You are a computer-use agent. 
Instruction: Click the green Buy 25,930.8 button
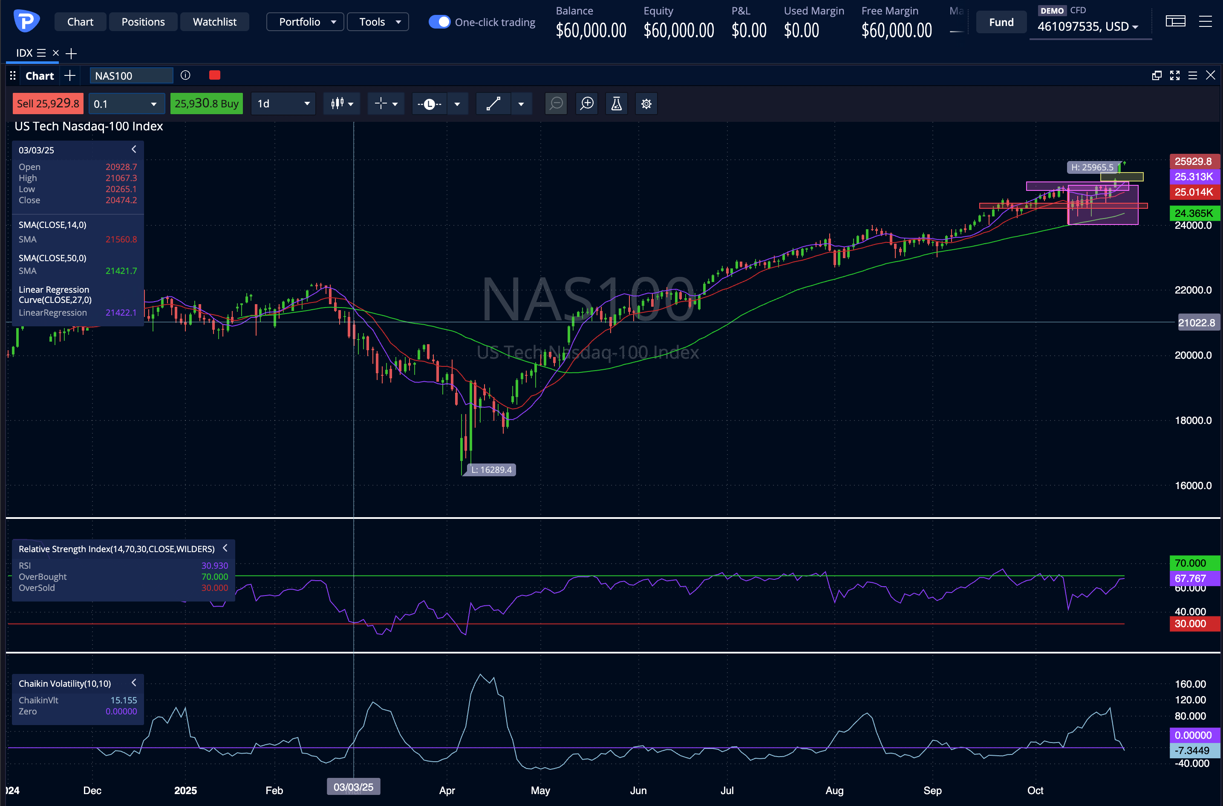[x=206, y=104]
